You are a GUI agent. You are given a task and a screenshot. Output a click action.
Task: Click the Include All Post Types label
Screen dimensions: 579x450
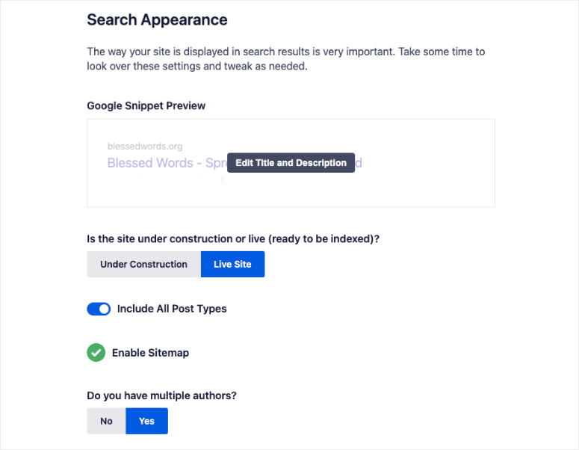point(172,309)
